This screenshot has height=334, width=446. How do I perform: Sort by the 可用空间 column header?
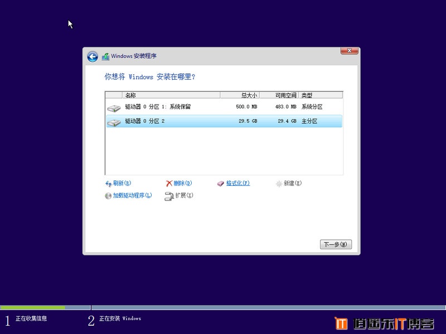tap(279, 95)
